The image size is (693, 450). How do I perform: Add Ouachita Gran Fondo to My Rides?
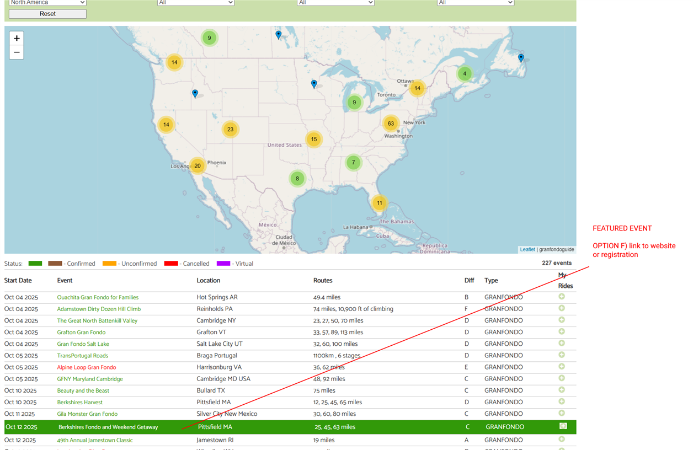tap(562, 297)
